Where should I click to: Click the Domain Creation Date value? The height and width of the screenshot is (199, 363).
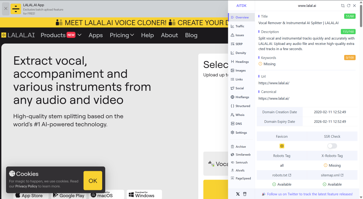[330, 112]
